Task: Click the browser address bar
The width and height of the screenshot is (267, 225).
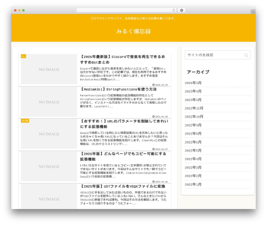Action: coord(126,10)
